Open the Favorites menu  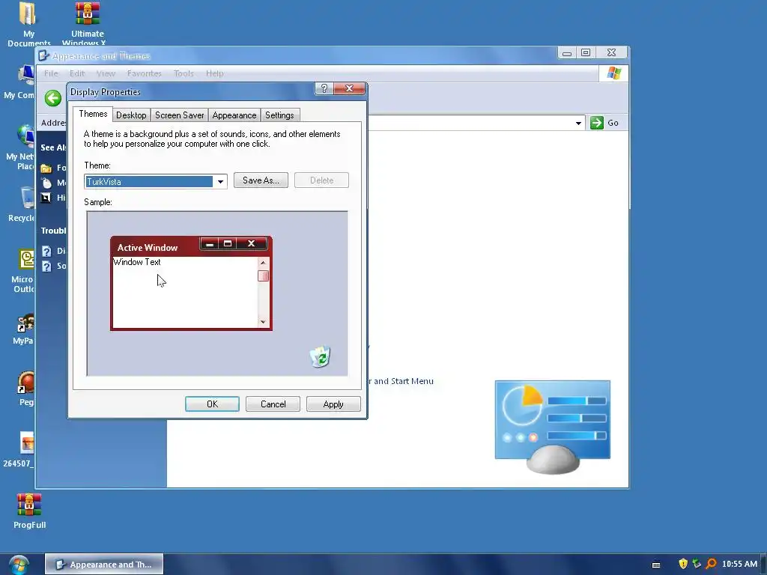click(x=144, y=73)
